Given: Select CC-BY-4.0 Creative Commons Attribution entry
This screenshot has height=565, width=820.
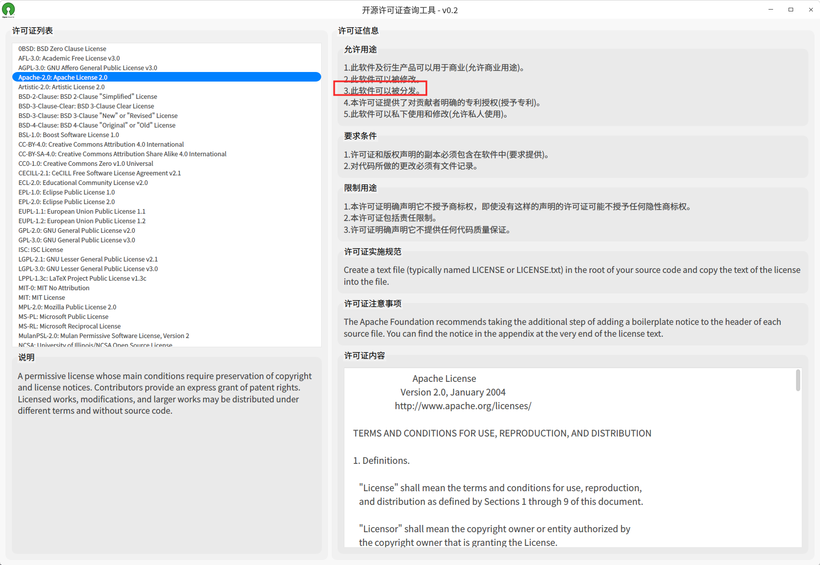Looking at the screenshot, I should (x=167, y=144).
